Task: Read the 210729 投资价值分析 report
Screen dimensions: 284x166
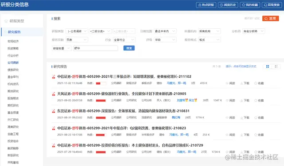Action: (230, 152)
